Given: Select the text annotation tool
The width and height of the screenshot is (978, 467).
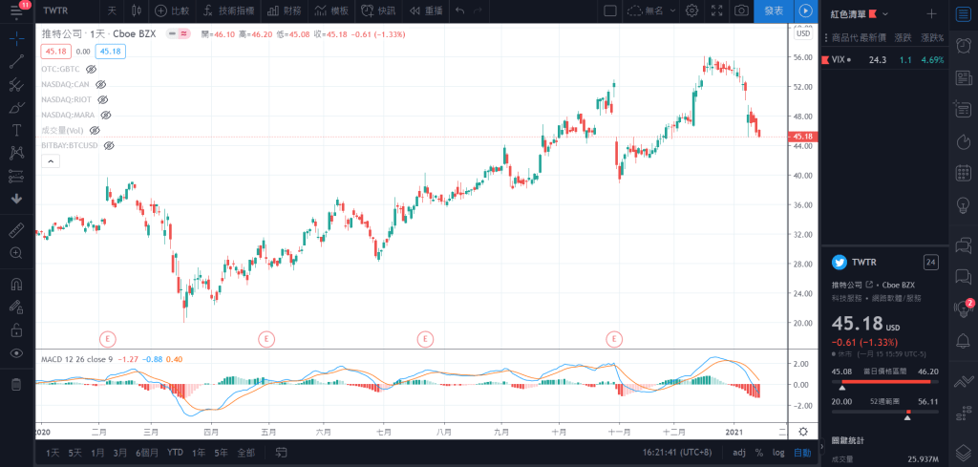Looking at the screenshot, I should pyautogui.click(x=16, y=130).
